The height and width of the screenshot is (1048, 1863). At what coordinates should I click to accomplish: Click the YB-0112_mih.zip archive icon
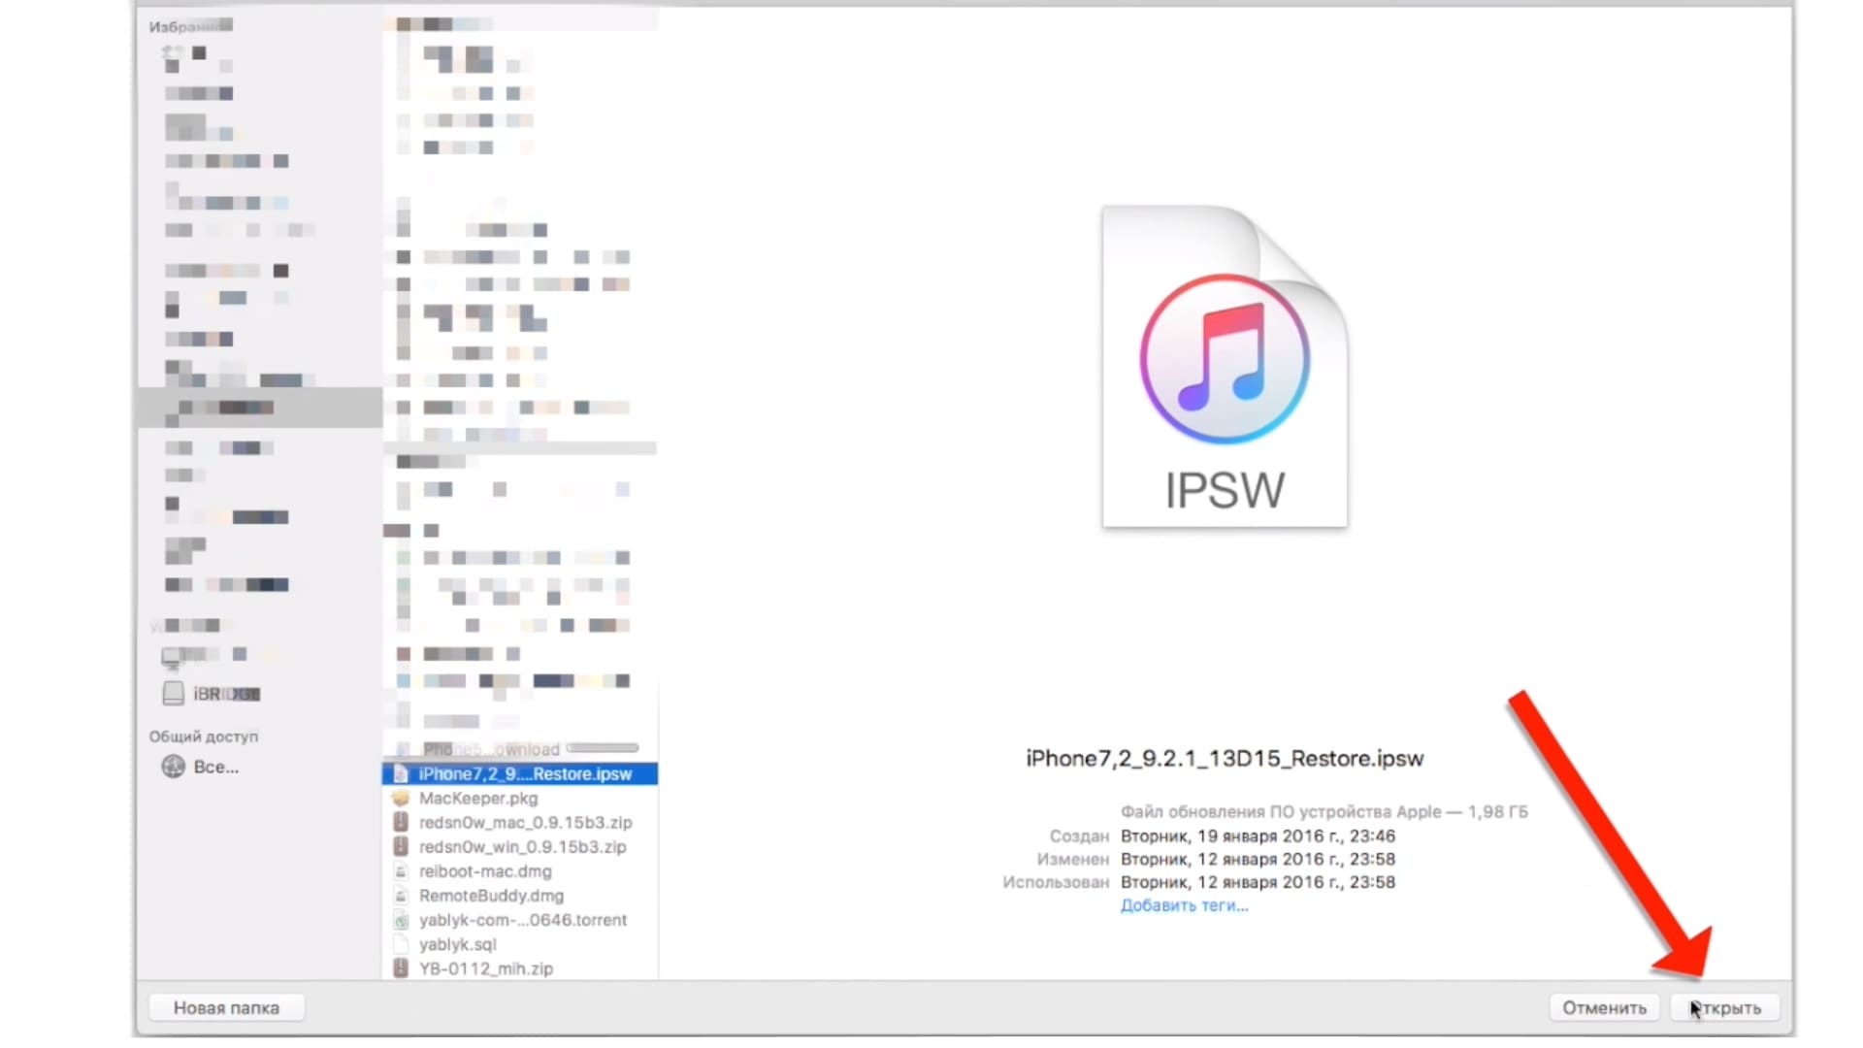pyautogui.click(x=401, y=968)
